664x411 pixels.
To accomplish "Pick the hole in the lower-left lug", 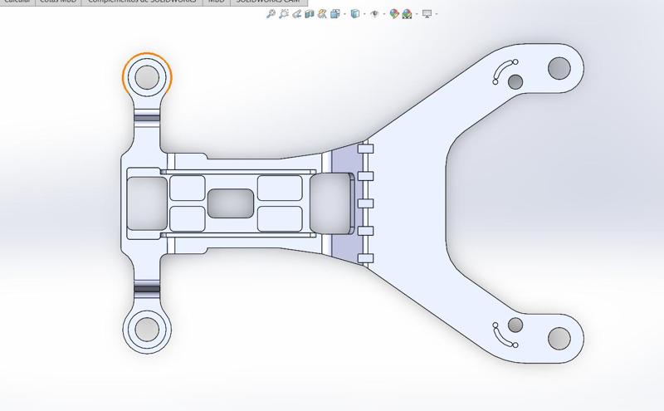I will (x=147, y=329).
